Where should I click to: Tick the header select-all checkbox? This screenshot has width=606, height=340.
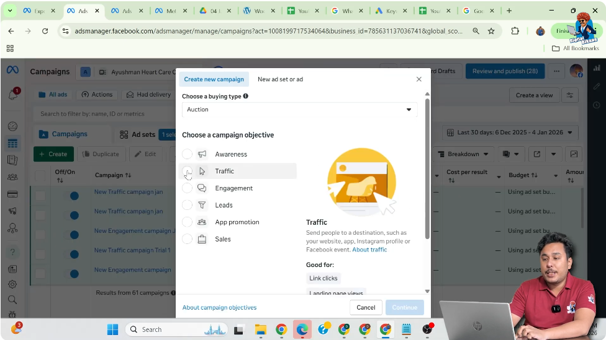point(40,175)
